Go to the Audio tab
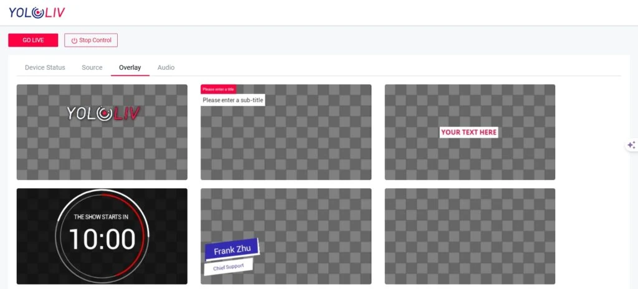This screenshot has height=289, width=638. 166,67
